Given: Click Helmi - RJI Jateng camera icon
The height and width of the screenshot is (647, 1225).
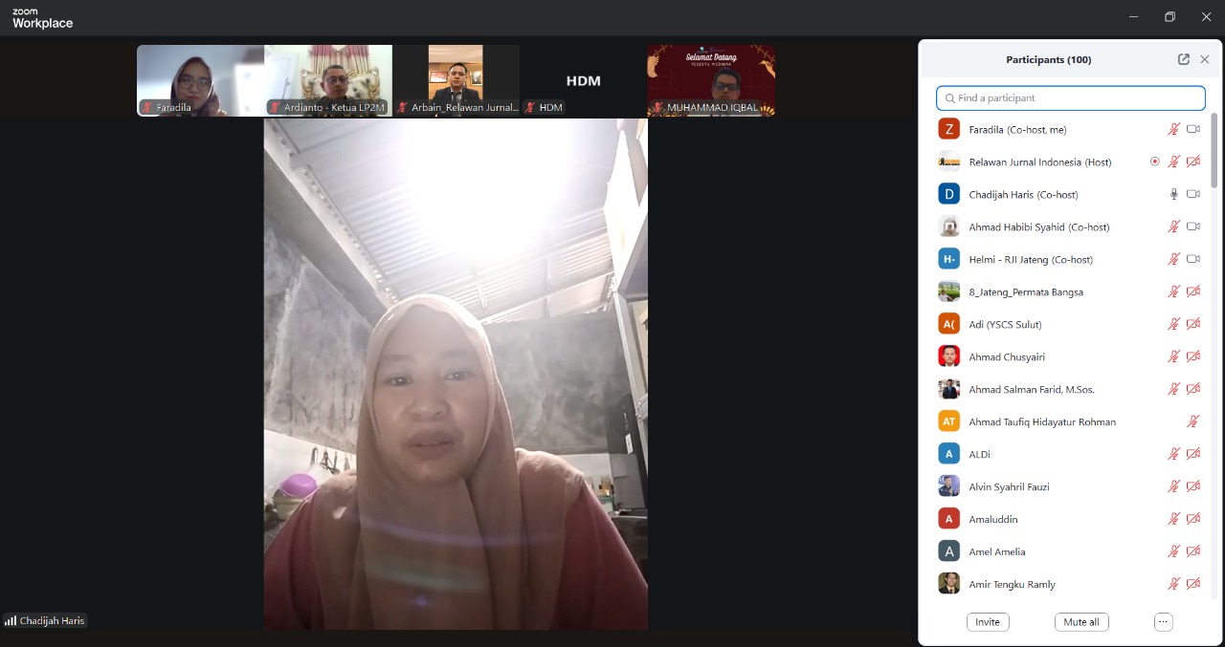Looking at the screenshot, I should point(1193,259).
